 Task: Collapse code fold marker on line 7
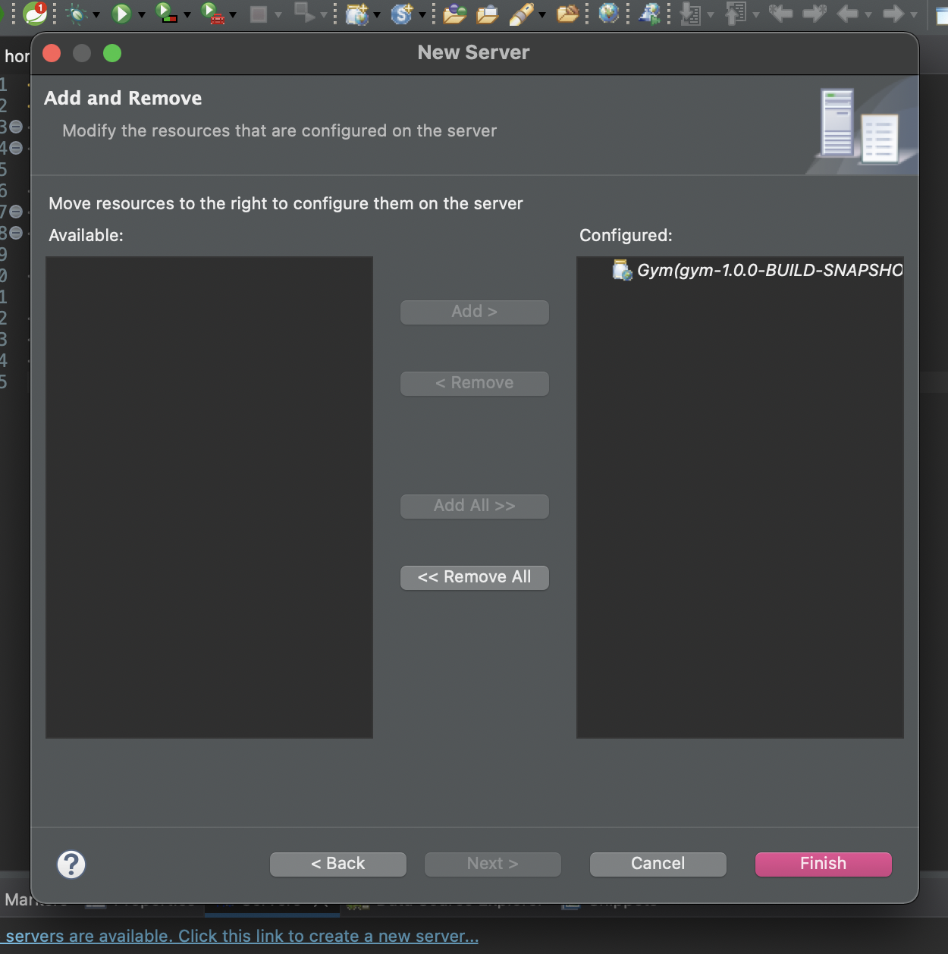(x=16, y=212)
